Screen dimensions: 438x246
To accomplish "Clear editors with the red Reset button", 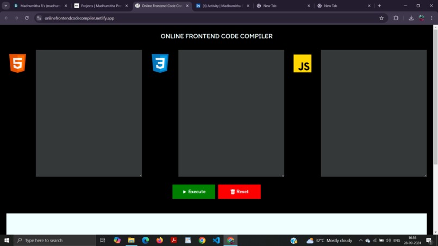I will [240, 192].
